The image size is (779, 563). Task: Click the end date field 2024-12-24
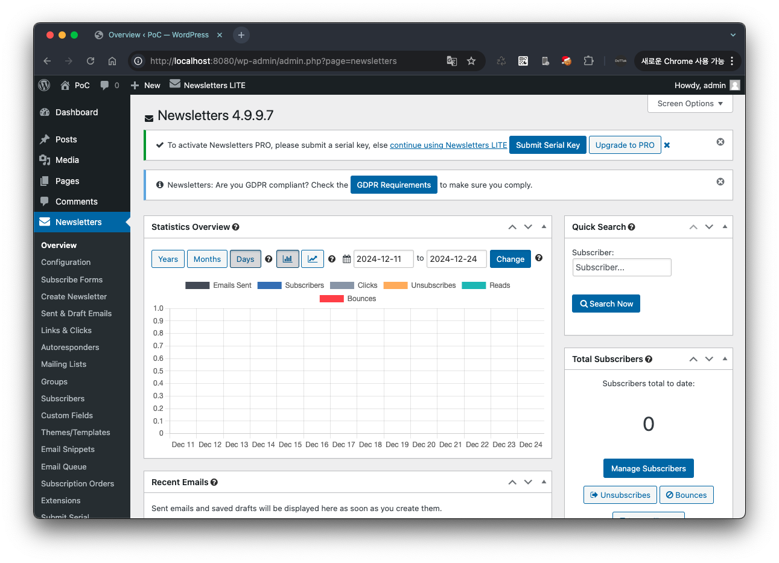point(457,259)
